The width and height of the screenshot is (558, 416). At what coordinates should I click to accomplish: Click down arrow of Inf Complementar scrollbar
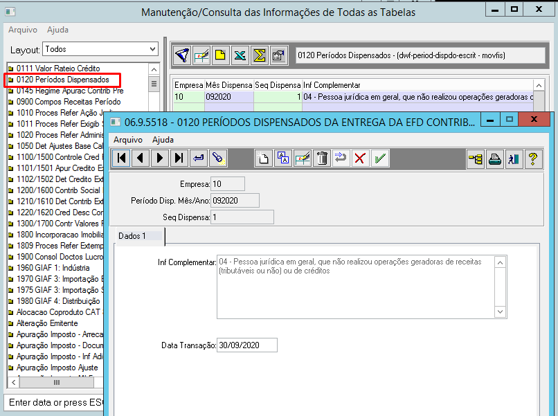(x=500, y=311)
